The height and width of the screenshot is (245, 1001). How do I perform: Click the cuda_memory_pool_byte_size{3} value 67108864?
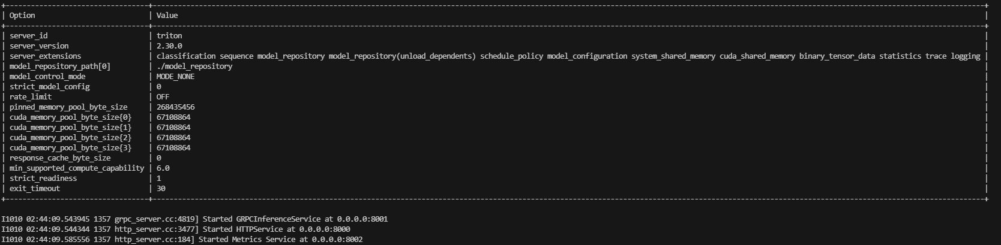pos(173,148)
